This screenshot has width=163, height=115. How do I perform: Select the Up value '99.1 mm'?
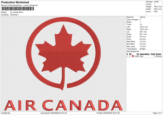(143, 32)
